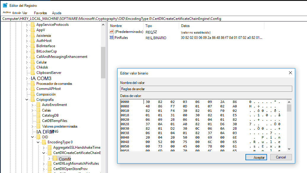Click the Cancel button in dialog
The image size is (307, 173).
281,157
